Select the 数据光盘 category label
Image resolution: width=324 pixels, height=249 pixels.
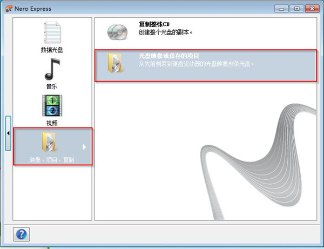tap(52, 50)
